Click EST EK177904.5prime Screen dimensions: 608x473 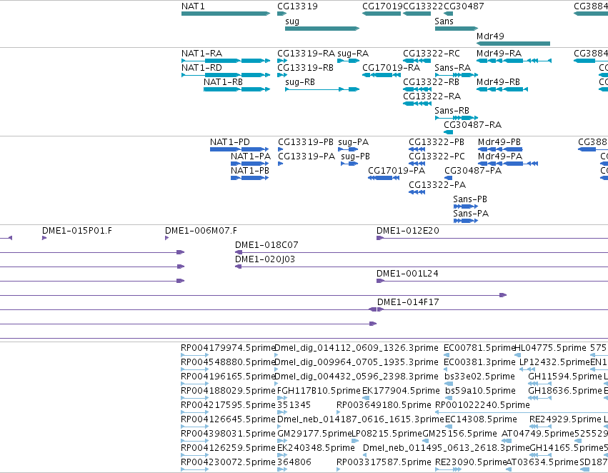pyautogui.click(x=366, y=398)
